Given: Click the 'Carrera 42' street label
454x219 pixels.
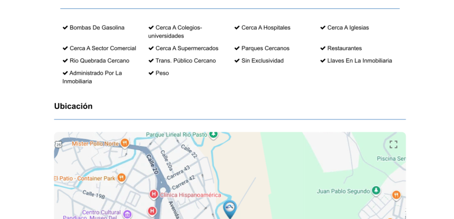Looking at the screenshot, I should pyautogui.click(x=184, y=182).
